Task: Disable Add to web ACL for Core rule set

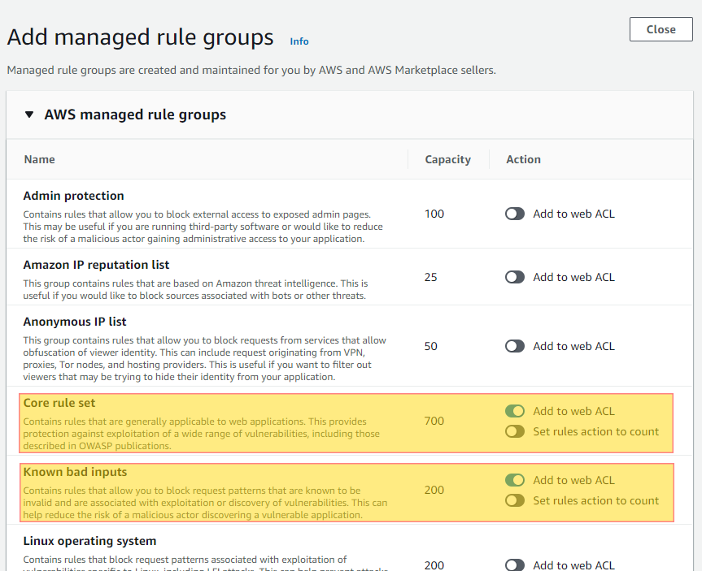Action: click(515, 411)
